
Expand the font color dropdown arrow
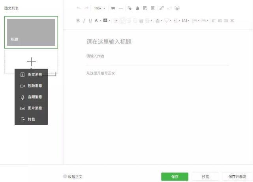[x=100, y=20]
